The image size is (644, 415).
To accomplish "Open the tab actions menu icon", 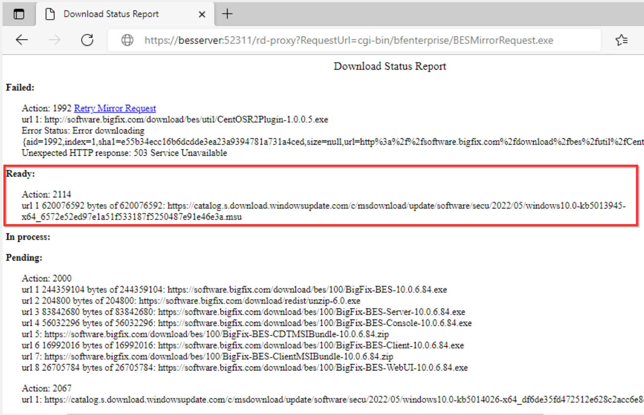I will tap(19, 14).
